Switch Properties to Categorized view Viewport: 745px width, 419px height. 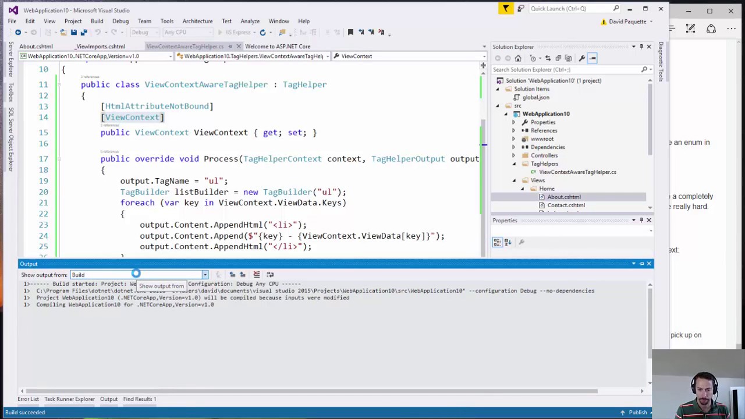click(498, 242)
